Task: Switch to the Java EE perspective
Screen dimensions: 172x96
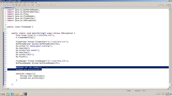Action: click(x=168, y=5)
